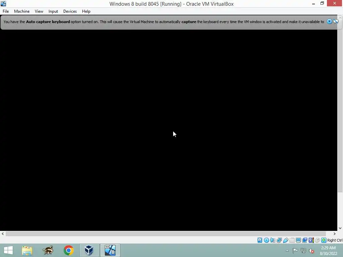Viewport: 343px width, 257px height.
Task: Click the keyboard capture green arrow icon
Action: click(324, 240)
